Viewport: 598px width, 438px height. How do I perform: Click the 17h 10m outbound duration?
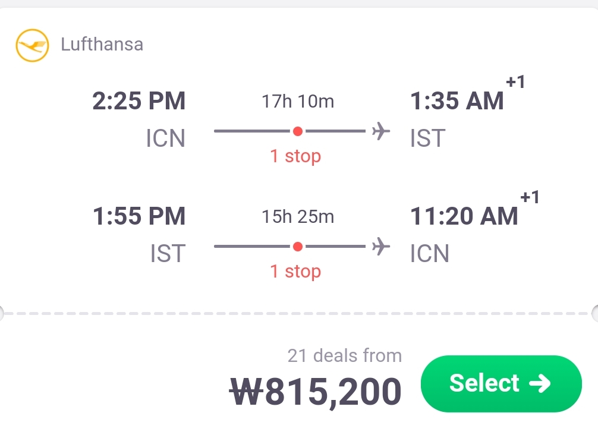tap(298, 102)
